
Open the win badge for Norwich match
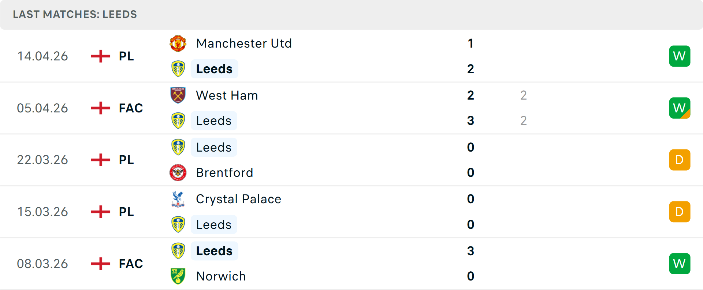(680, 264)
